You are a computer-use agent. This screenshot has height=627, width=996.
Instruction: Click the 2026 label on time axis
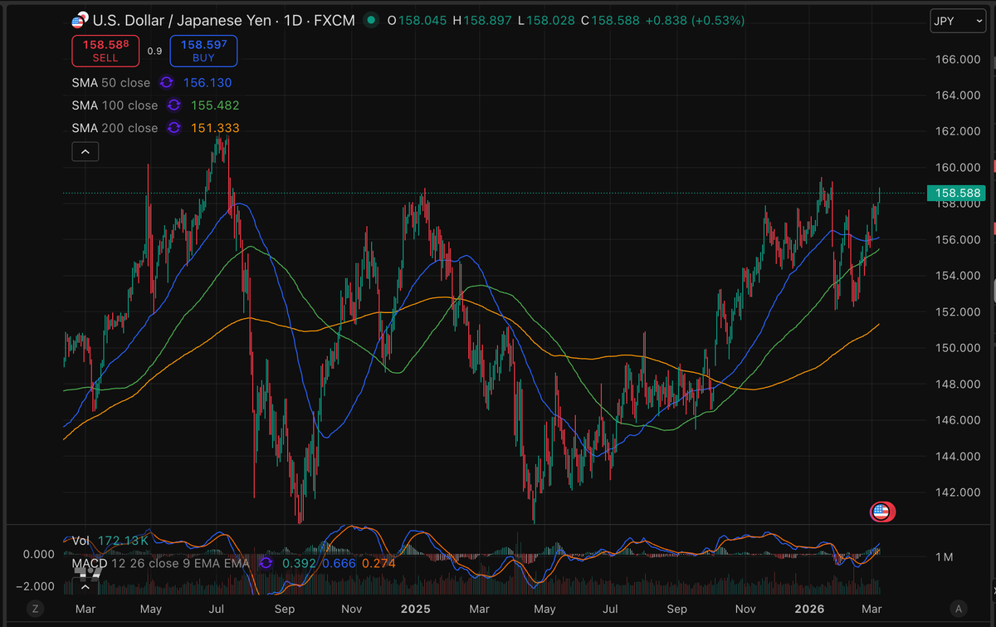coord(811,609)
